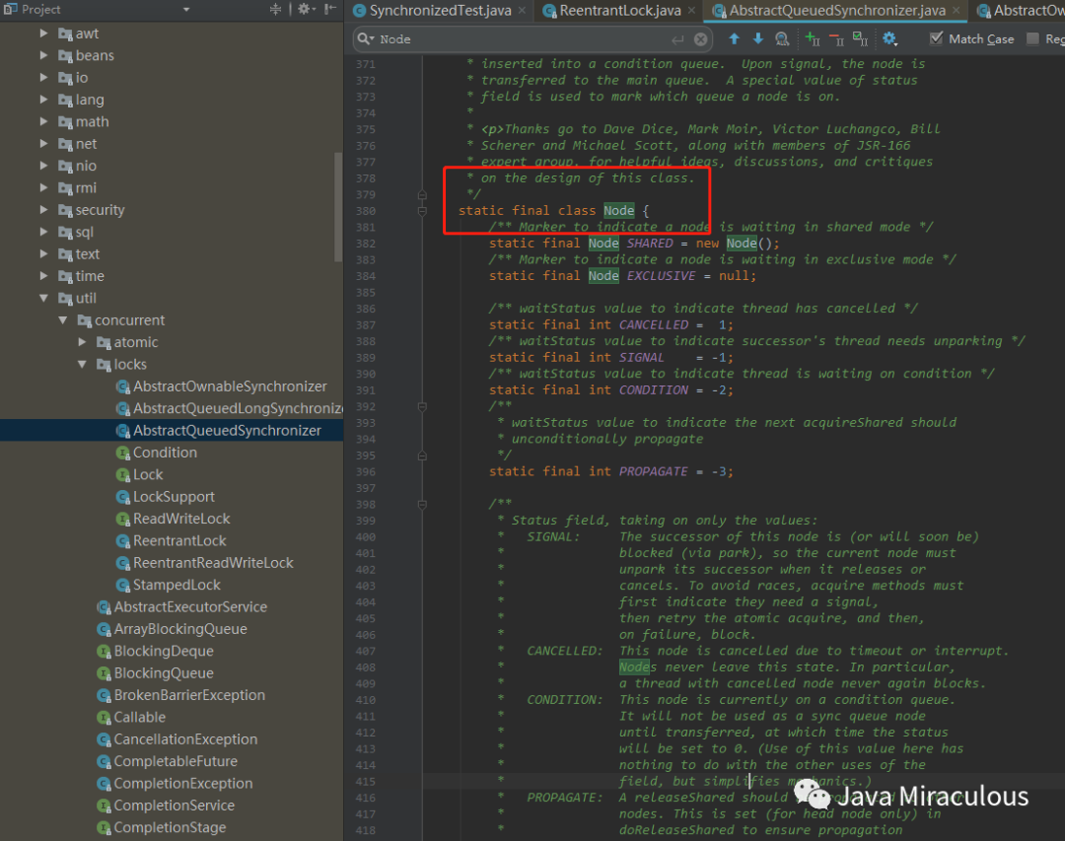Open the LockSupport class
The height and width of the screenshot is (841, 1065).
174,497
